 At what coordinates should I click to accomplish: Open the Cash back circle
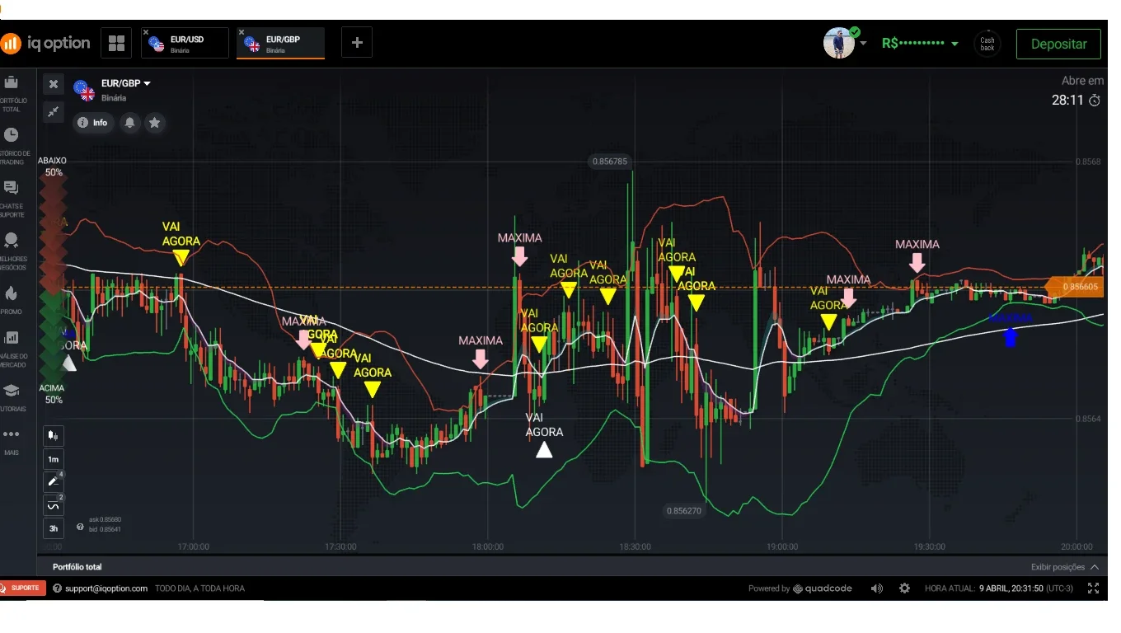(987, 44)
